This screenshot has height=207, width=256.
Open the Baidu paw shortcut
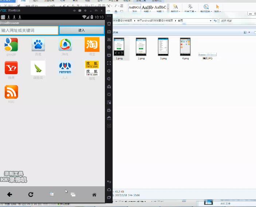(38, 44)
